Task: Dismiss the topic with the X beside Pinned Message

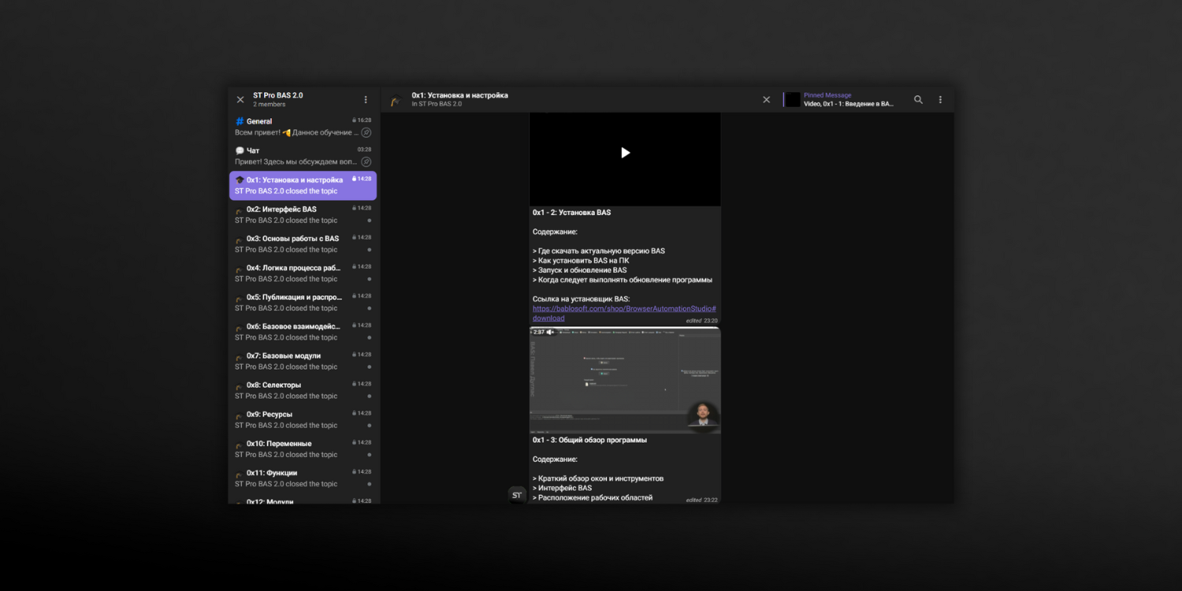Action: pos(766,100)
